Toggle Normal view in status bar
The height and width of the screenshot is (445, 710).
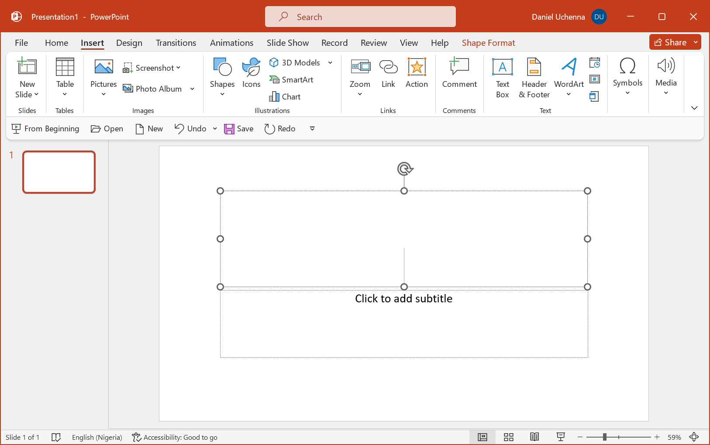coord(483,437)
